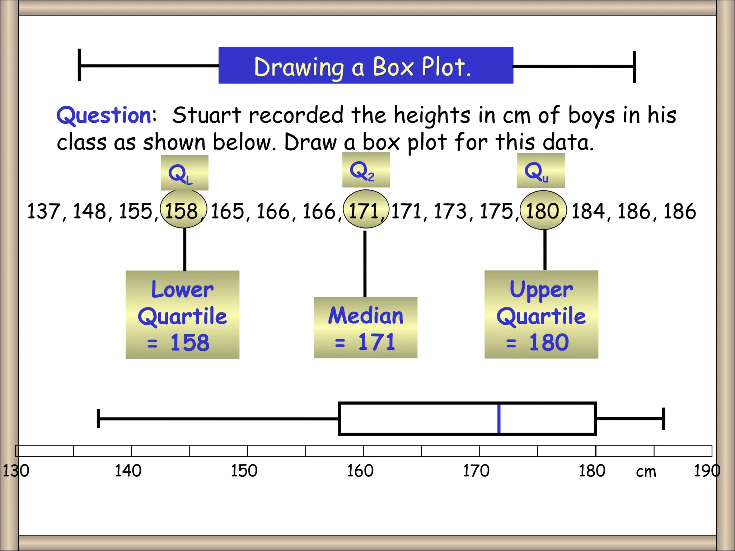This screenshot has height=551, width=735.
Task: Select the Qu label box
Action: tap(541, 170)
